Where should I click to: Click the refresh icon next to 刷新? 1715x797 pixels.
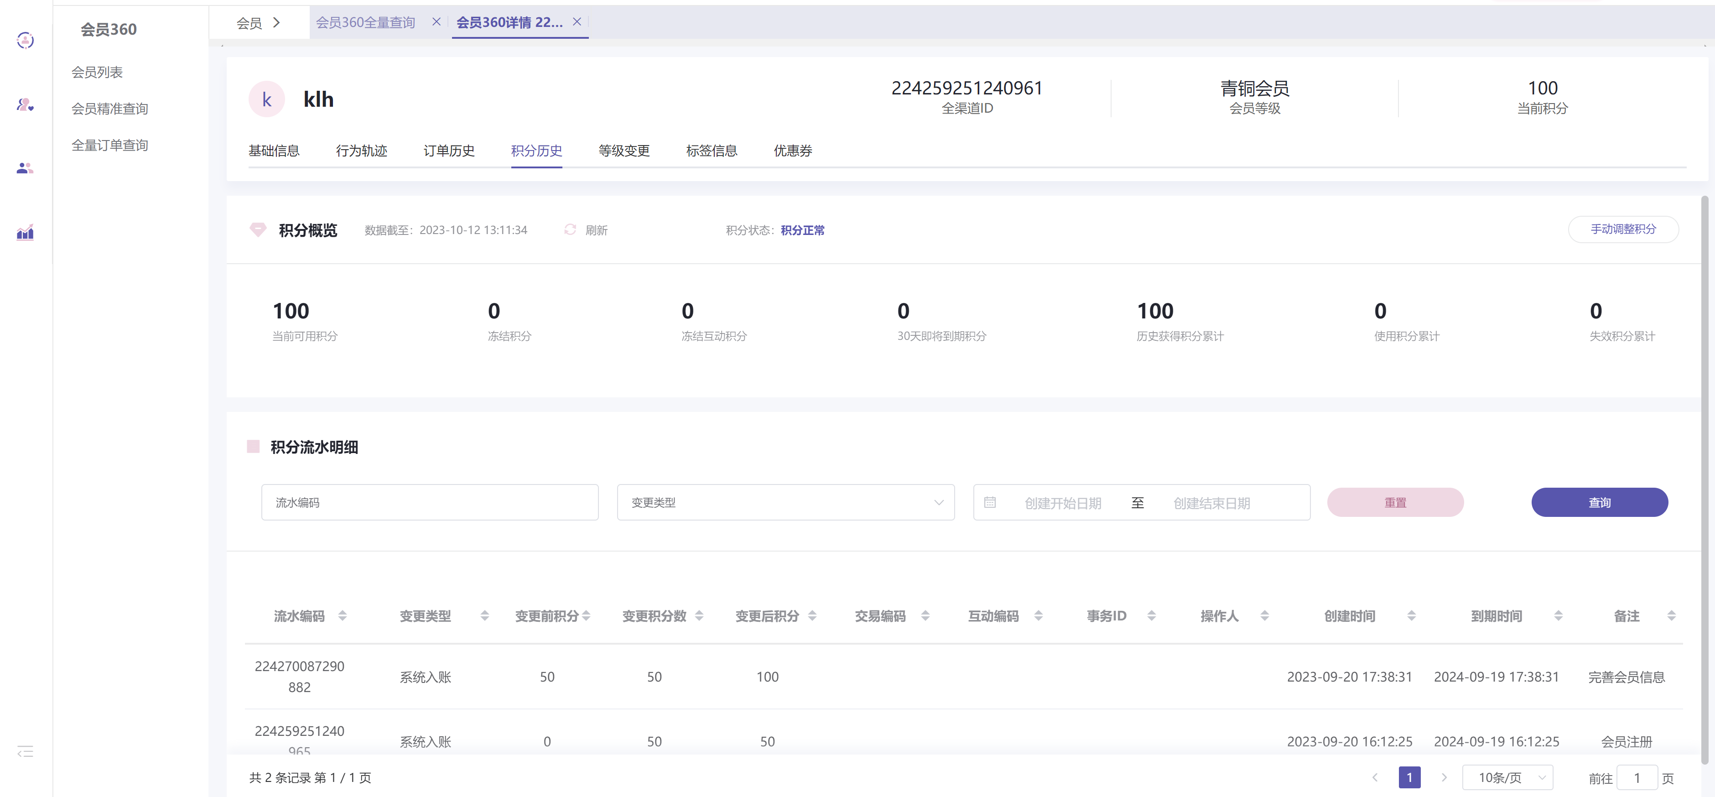[570, 230]
